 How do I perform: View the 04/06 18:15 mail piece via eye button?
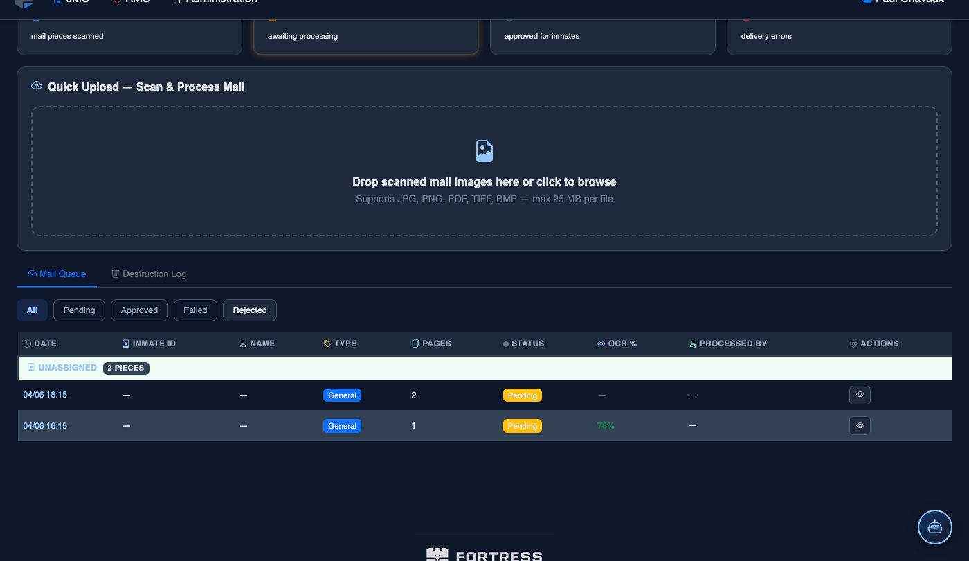[860, 395]
